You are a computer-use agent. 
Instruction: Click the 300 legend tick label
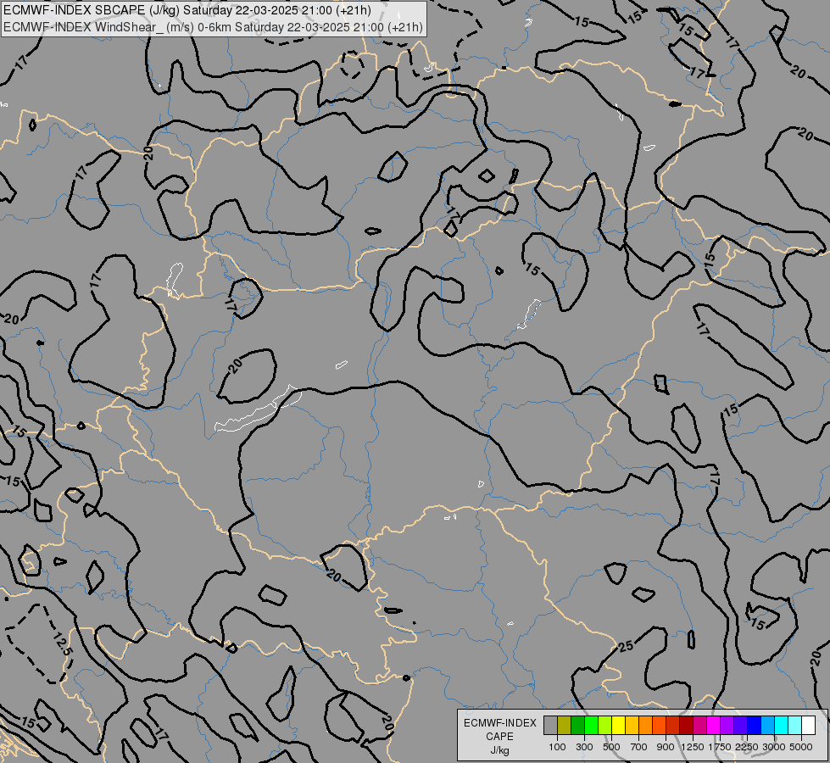coord(584,747)
